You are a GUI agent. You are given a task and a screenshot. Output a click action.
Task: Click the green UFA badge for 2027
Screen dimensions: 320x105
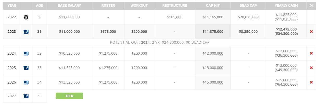click(69, 96)
